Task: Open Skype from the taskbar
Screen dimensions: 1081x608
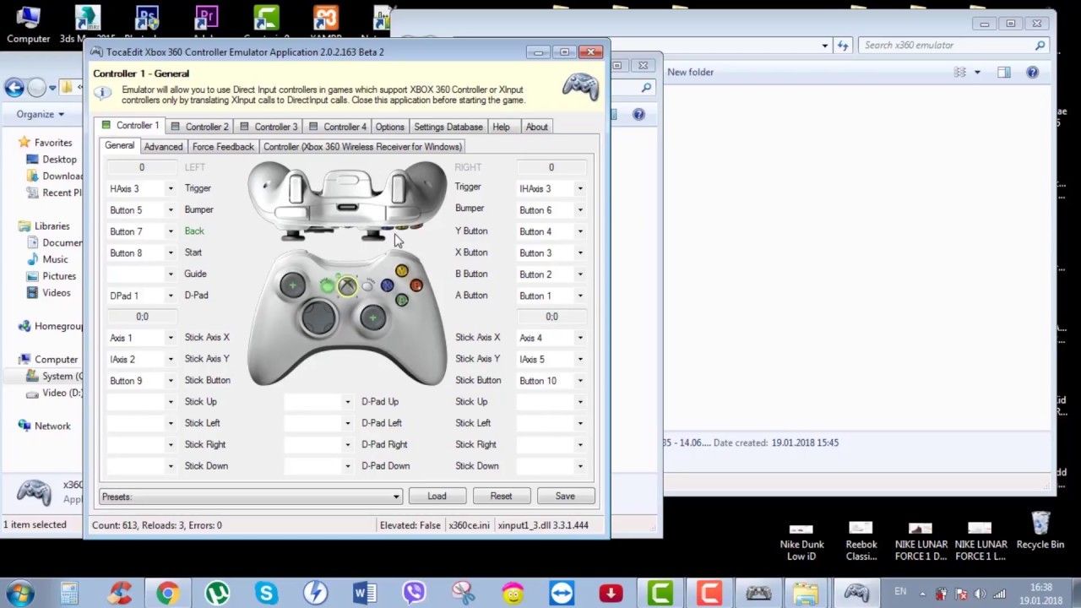Action: (x=266, y=594)
